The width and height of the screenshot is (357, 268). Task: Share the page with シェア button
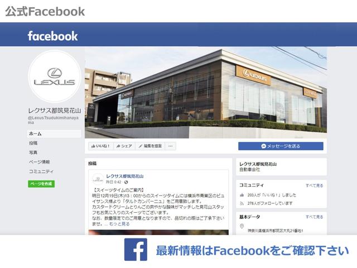click(124, 146)
